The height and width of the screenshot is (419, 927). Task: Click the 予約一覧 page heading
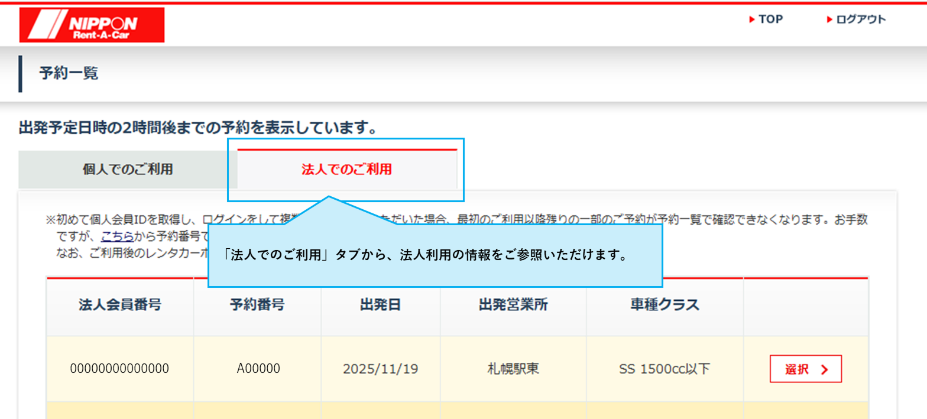tap(69, 74)
